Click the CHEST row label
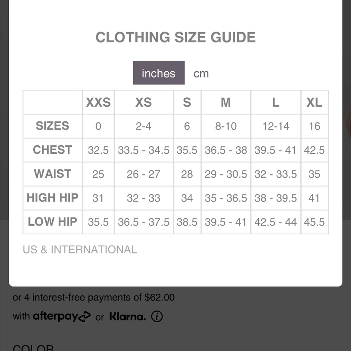Image resolution: width=351 pixels, height=351 pixels. click(x=52, y=150)
